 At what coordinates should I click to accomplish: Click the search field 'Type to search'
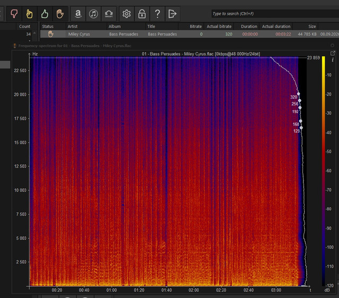[x=275, y=14]
